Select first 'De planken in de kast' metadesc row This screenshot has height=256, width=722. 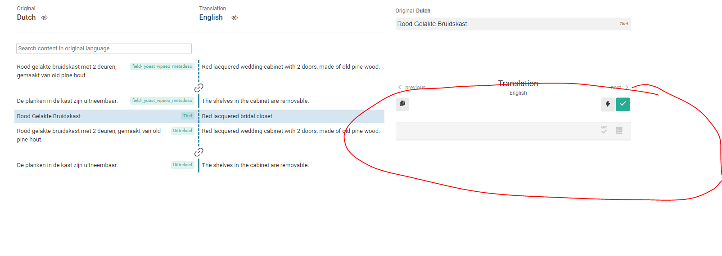click(x=104, y=101)
